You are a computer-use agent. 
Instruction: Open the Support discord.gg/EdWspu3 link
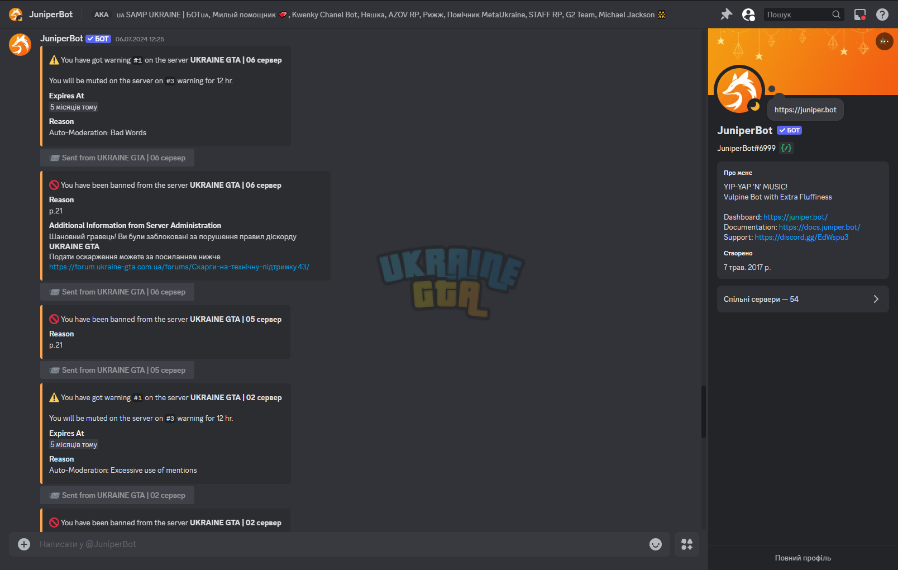[x=801, y=237]
